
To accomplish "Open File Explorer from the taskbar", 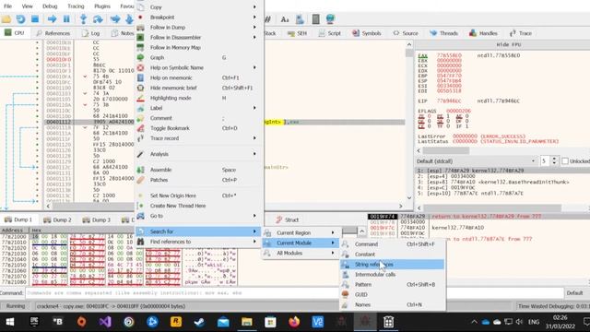I will click(247, 322).
